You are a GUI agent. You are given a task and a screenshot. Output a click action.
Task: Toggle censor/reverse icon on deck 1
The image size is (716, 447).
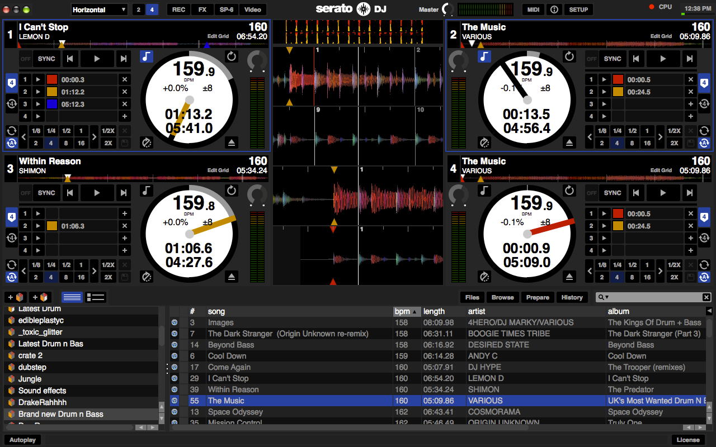(232, 56)
